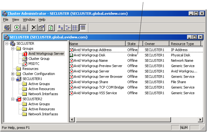Select the Resources folder
Image resolution: width=207 pixels, height=132 pixels.
[x=30, y=69]
